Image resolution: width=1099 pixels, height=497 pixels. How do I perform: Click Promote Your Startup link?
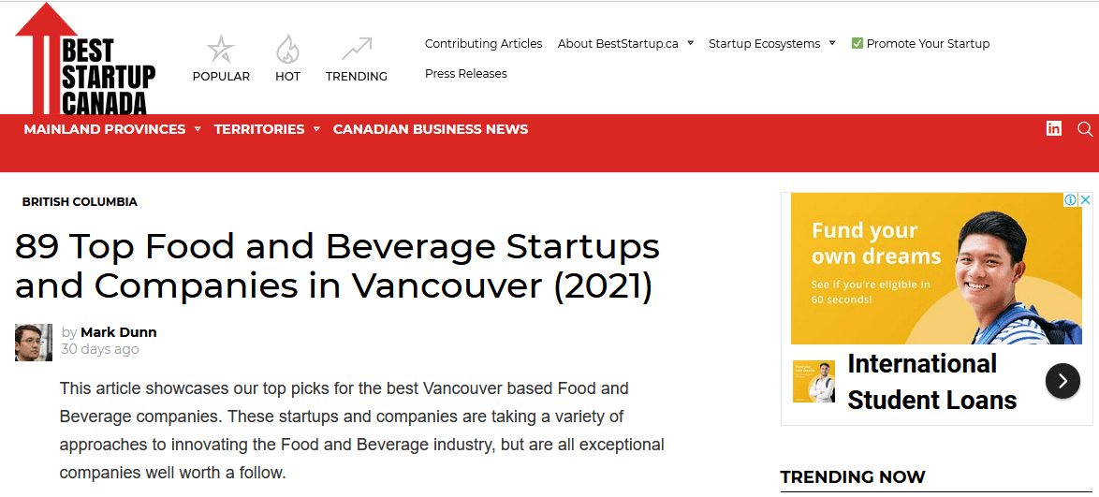pyautogui.click(x=920, y=43)
